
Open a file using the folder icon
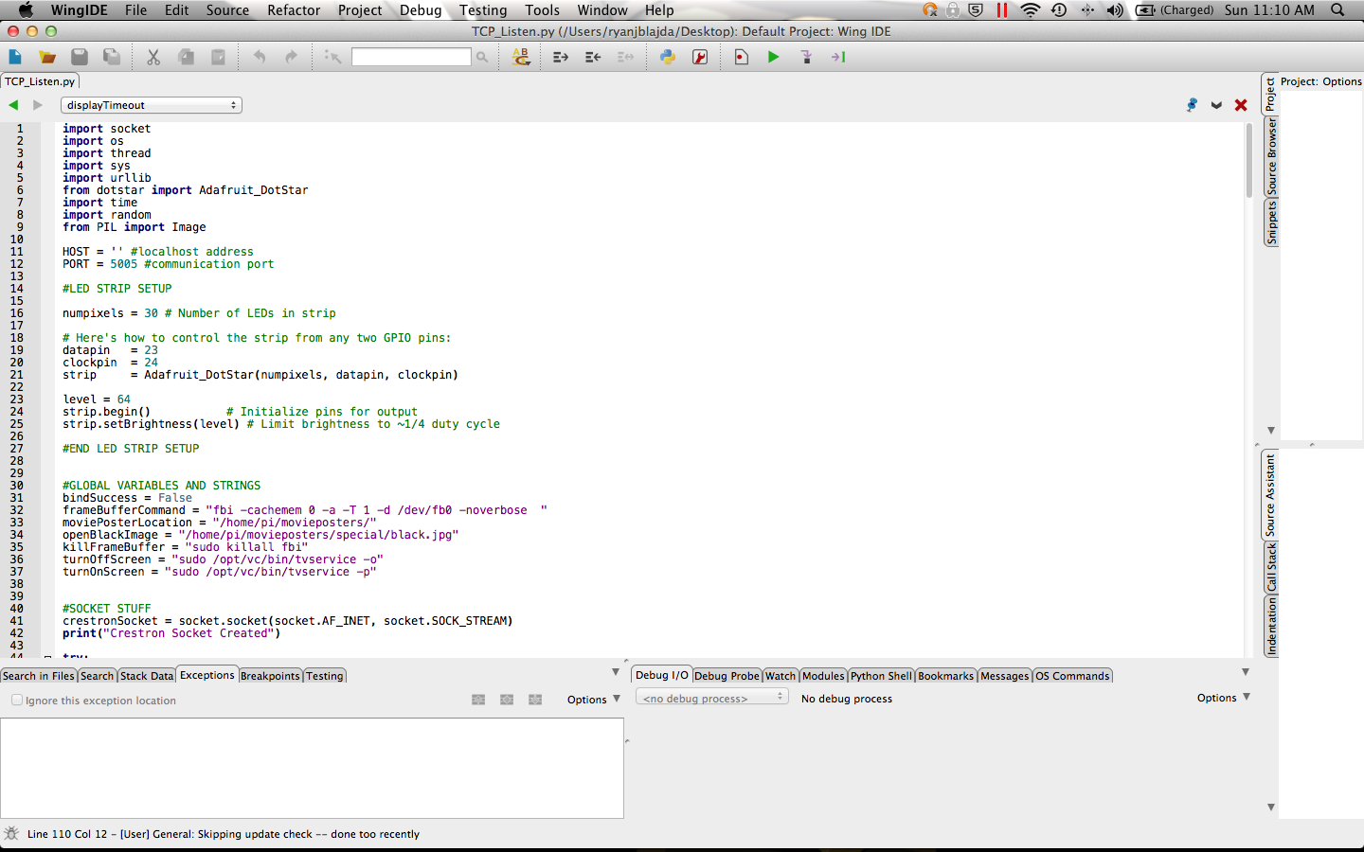(x=47, y=57)
